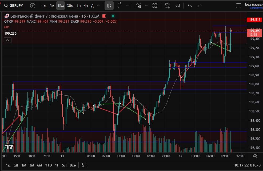
Task: Select the 5Д date range tab
Action: click(16, 165)
